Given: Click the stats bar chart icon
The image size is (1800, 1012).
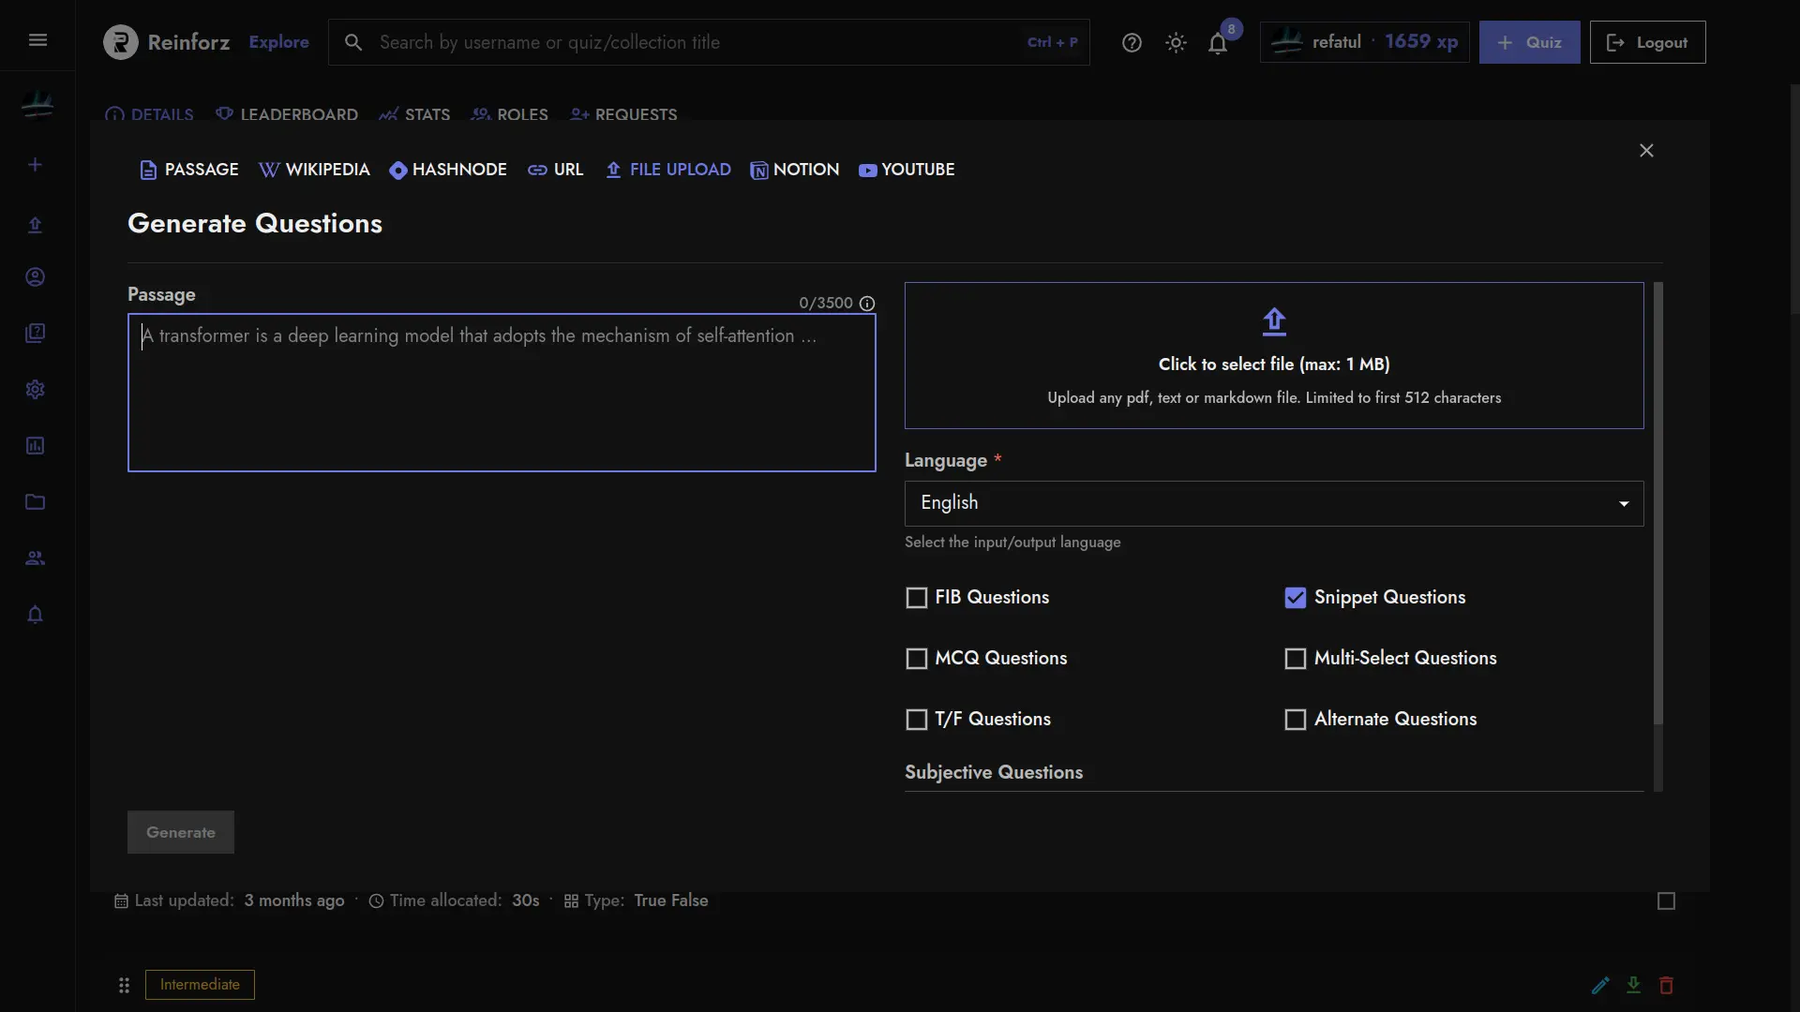Looking at the screenshot, I should 387,115.
